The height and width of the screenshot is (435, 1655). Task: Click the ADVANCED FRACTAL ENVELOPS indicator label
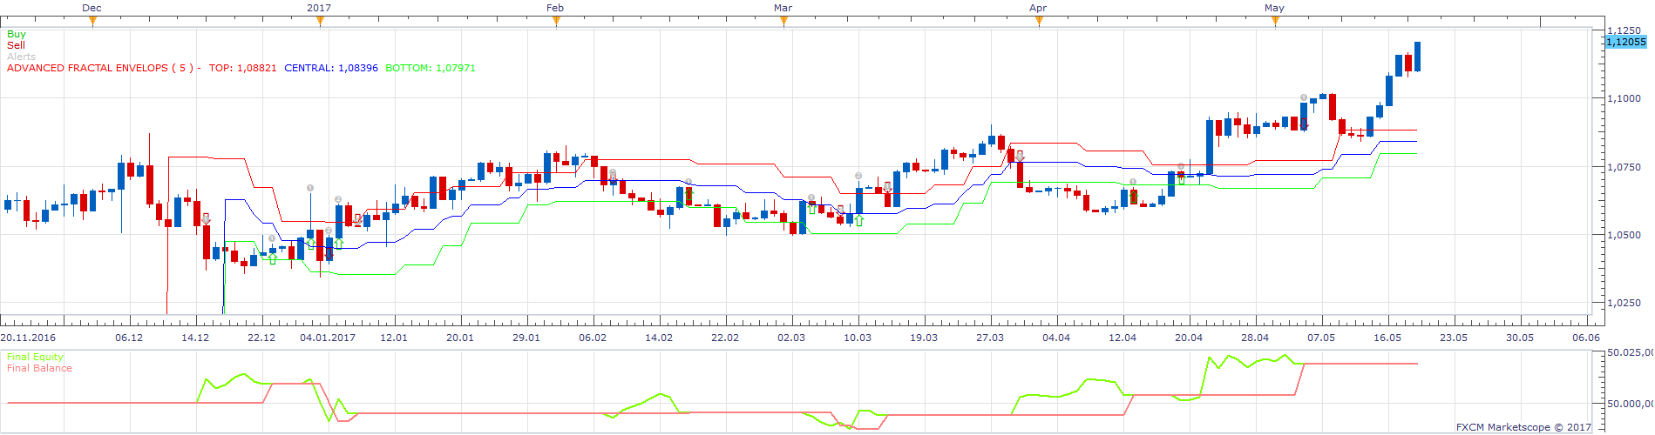(104, 68)
